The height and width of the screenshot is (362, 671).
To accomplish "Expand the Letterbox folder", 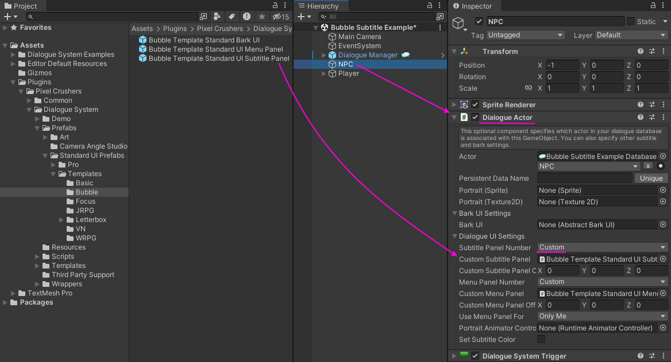I will (x=61, y=220).
